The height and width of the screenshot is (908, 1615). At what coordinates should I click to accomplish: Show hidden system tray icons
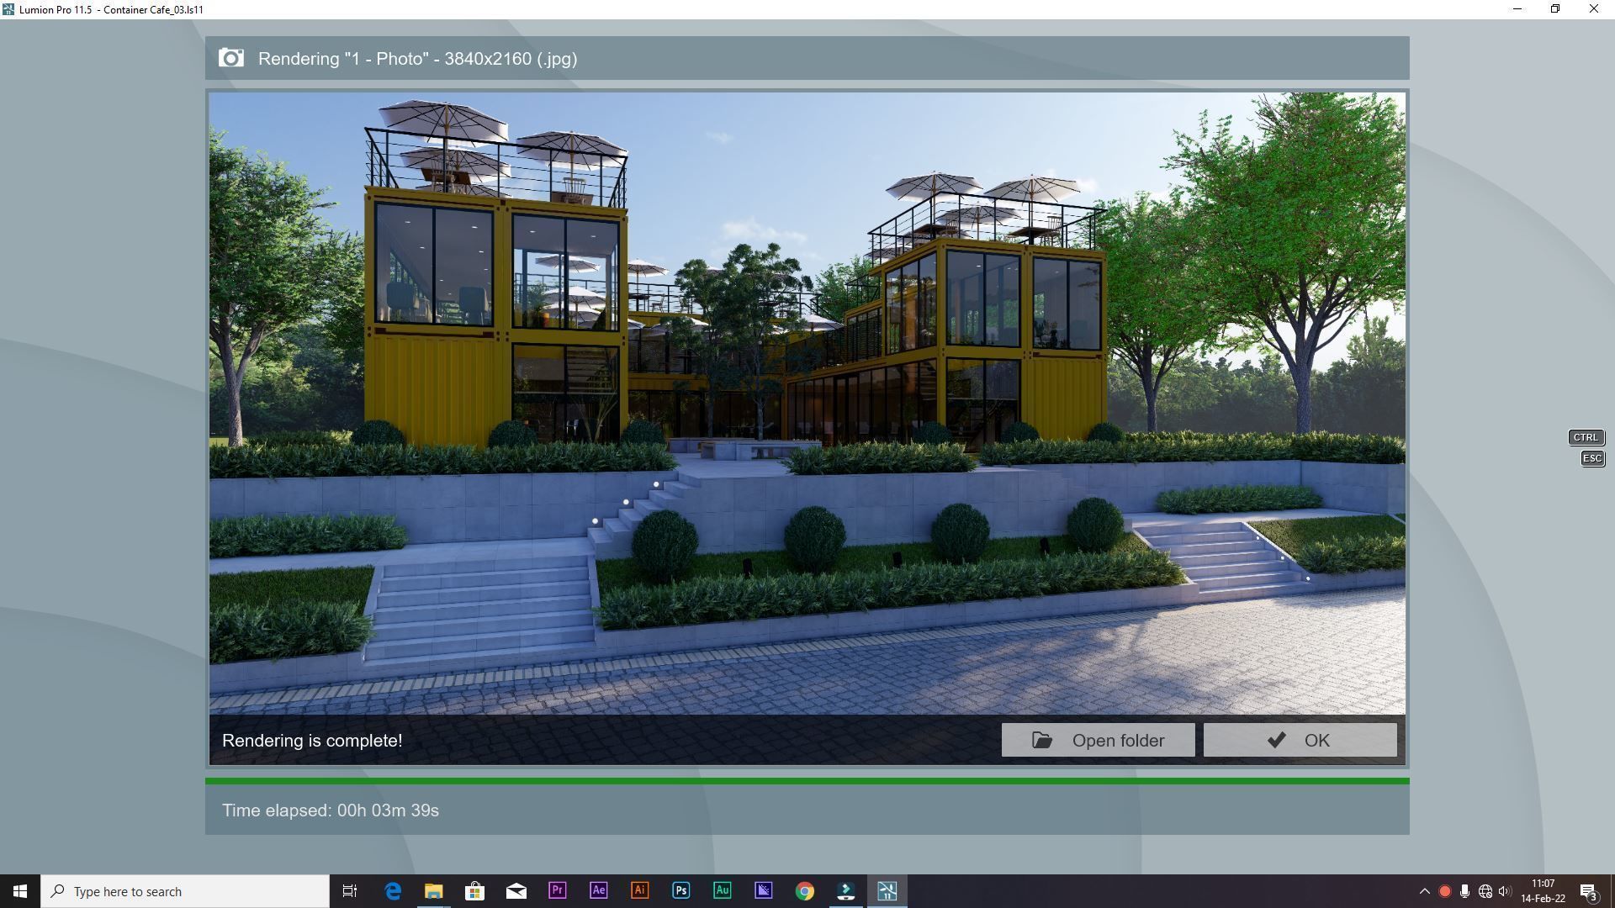(x=1424, y=891)
